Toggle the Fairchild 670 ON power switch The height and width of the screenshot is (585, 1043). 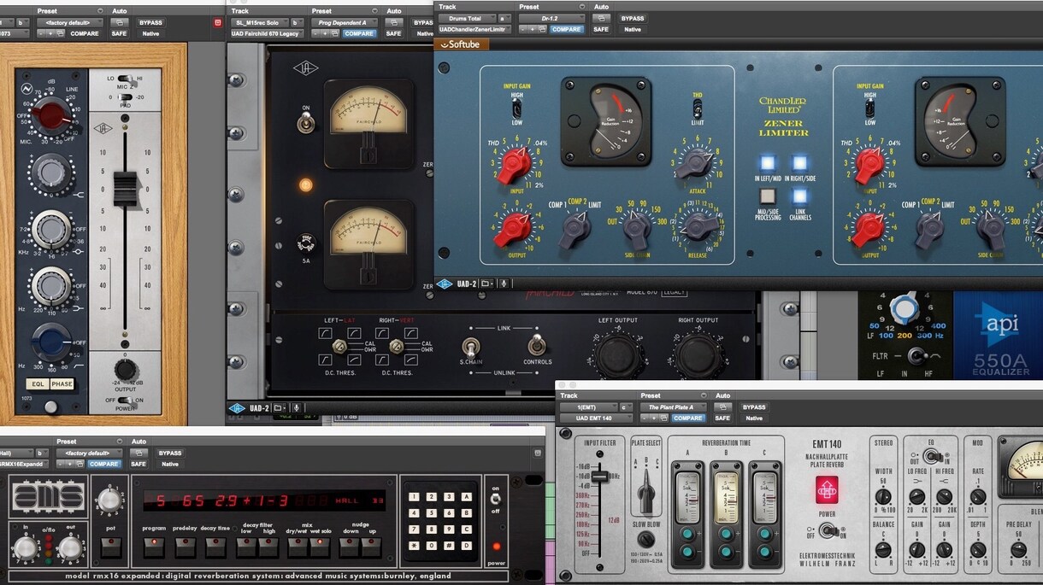coord(305,122)
